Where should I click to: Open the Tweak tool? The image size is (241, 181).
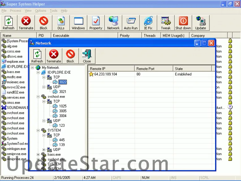coord(166,23)
